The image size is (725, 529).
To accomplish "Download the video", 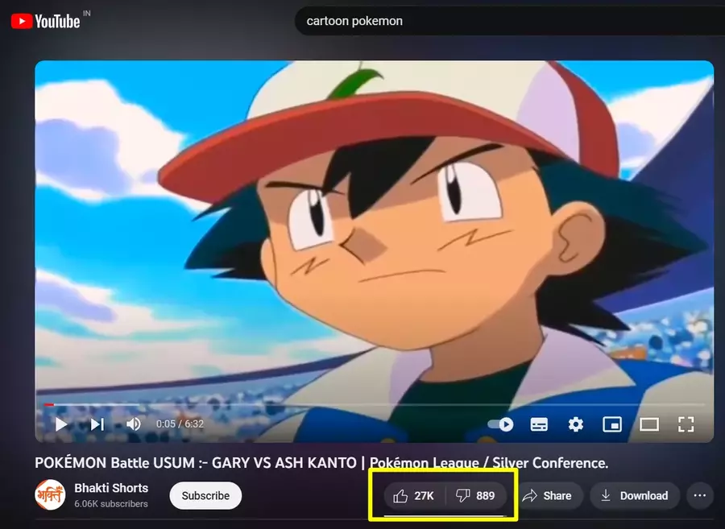I will (635, 496).
